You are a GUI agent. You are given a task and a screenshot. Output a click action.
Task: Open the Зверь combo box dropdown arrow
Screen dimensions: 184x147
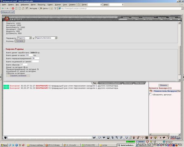[123, 5]
